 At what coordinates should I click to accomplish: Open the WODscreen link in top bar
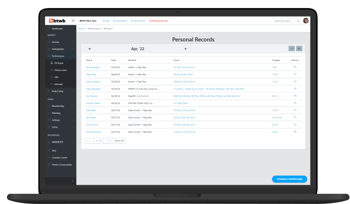click(x=138, y=21)
